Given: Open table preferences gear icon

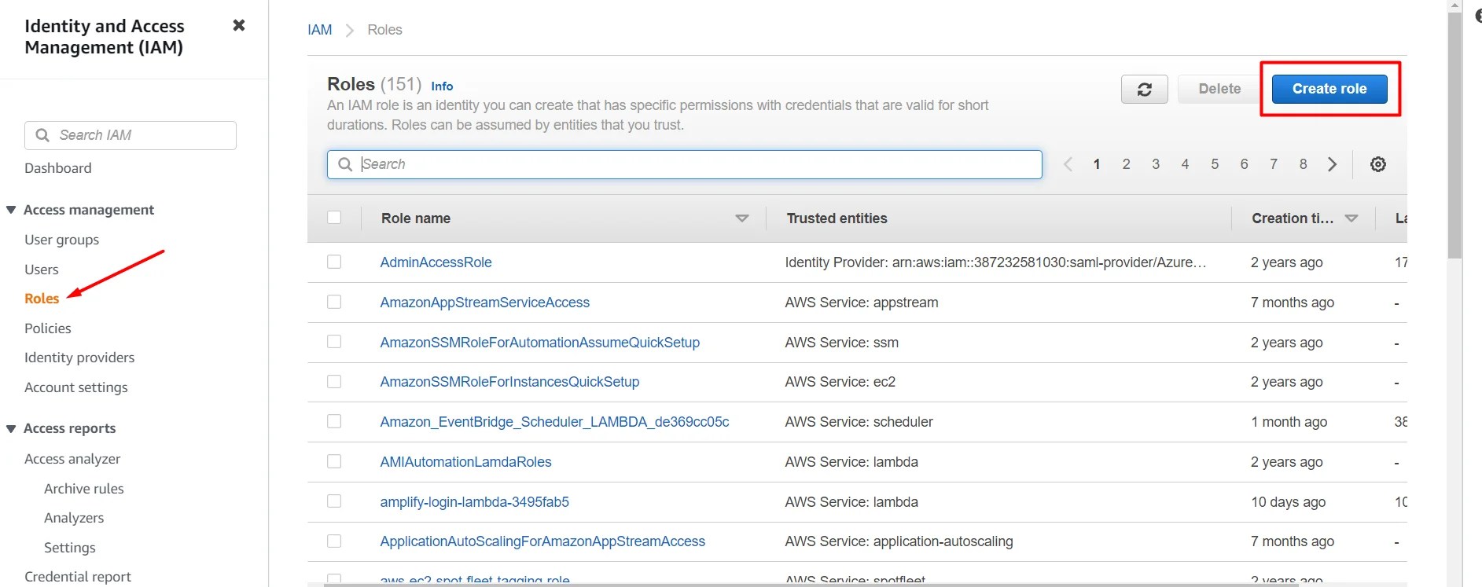Looking at the screenshot, I should [1377, 164].
